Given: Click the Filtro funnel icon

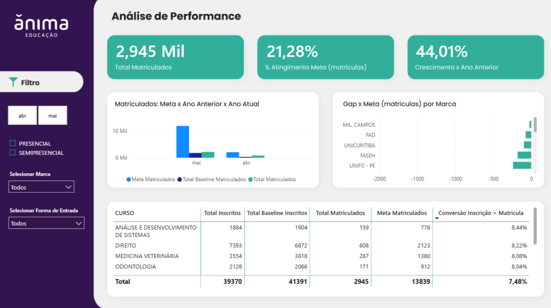Looking at the screenshot, I should [x=13, y=82].
